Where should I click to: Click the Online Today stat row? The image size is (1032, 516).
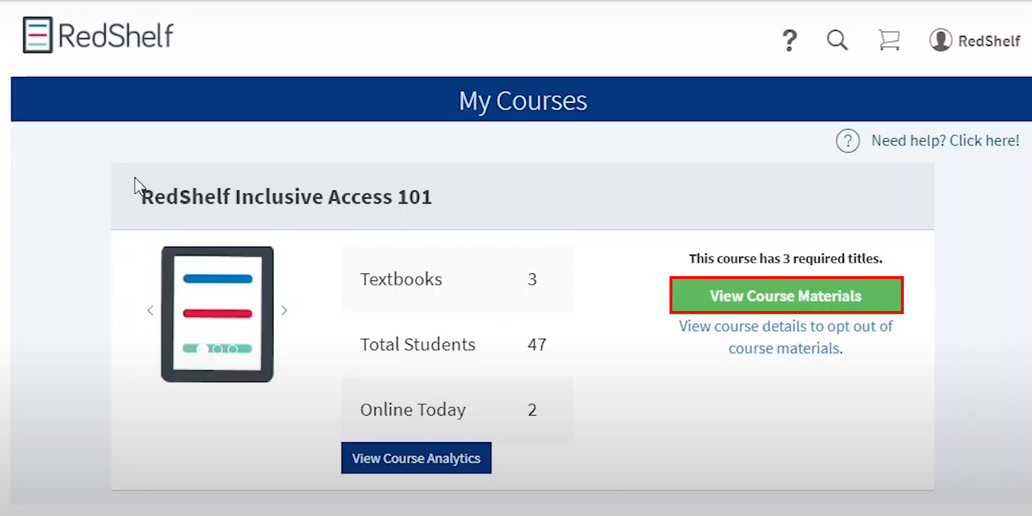[457, 409]
